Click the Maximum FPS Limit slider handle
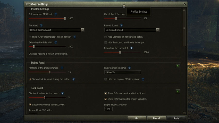Viewport: 219px width, 123px height. pyautogui.click(x=65, y=18)
